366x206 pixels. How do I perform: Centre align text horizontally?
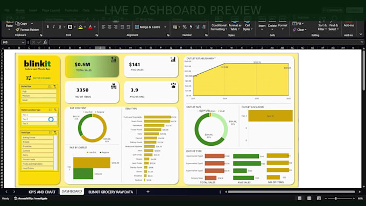coord(109,27)
